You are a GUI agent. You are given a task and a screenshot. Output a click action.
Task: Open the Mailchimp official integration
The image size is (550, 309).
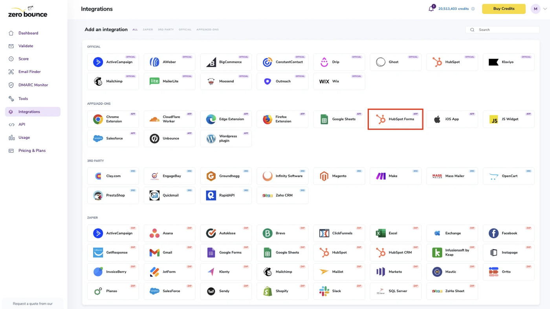(113, 81)
